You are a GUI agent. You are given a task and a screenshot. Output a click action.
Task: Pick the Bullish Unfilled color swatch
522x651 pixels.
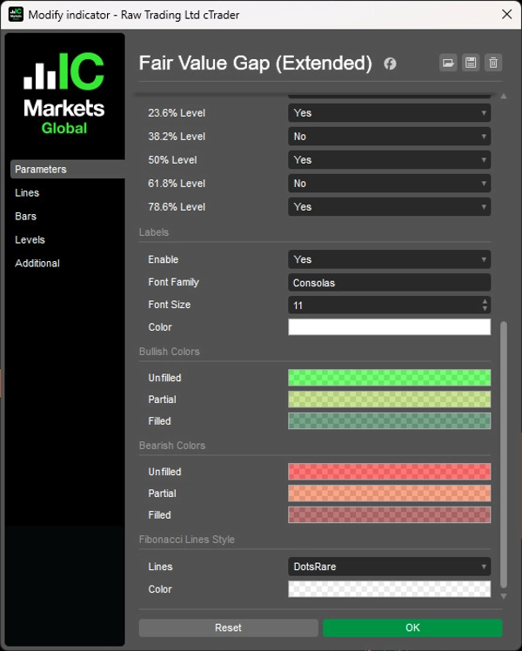[x=389, y=378]
